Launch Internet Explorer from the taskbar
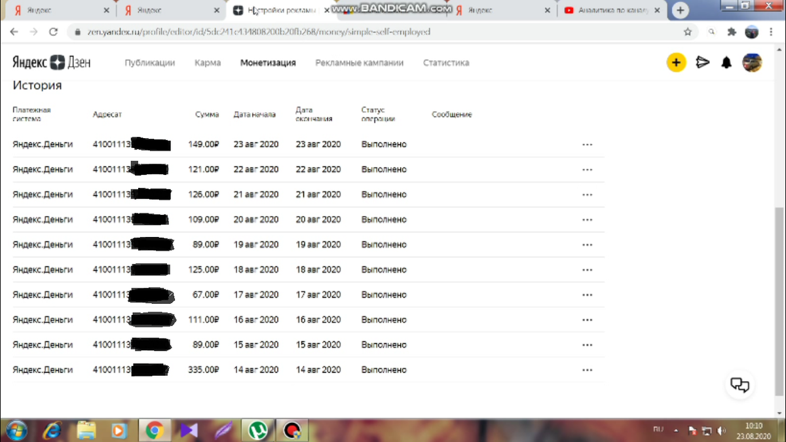Viewport: 786px width, 442px height. [52, 430]
